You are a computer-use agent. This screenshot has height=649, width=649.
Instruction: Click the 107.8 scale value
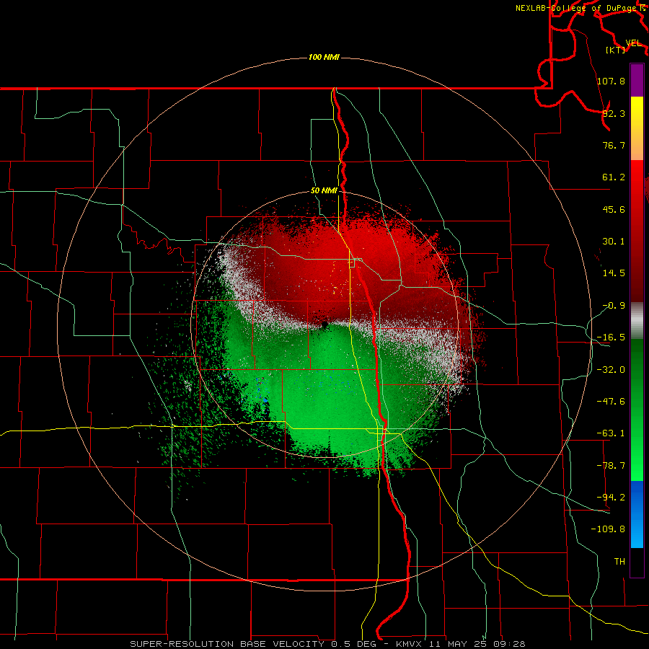pos(611,81)
